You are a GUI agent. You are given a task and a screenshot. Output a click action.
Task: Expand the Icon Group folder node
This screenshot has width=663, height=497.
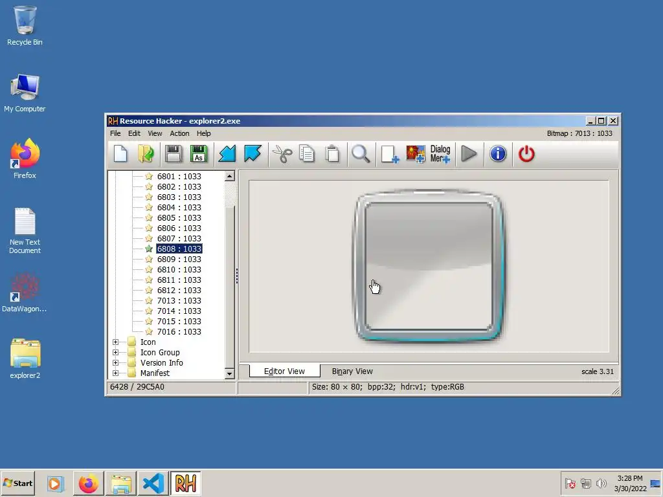coord(115,352)
